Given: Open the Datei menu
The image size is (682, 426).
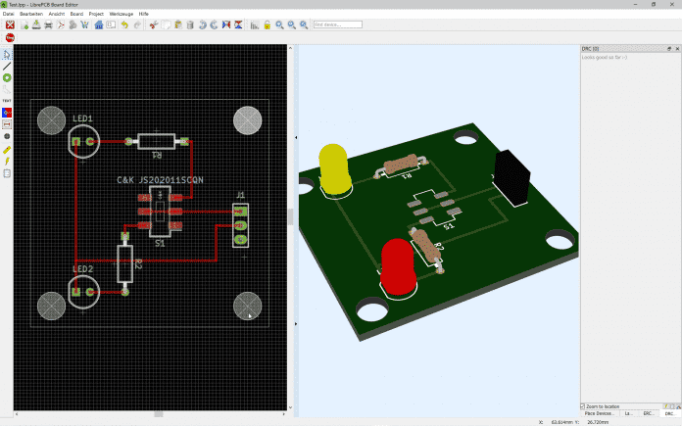Looking at the screenshot, I should point(9,15).
